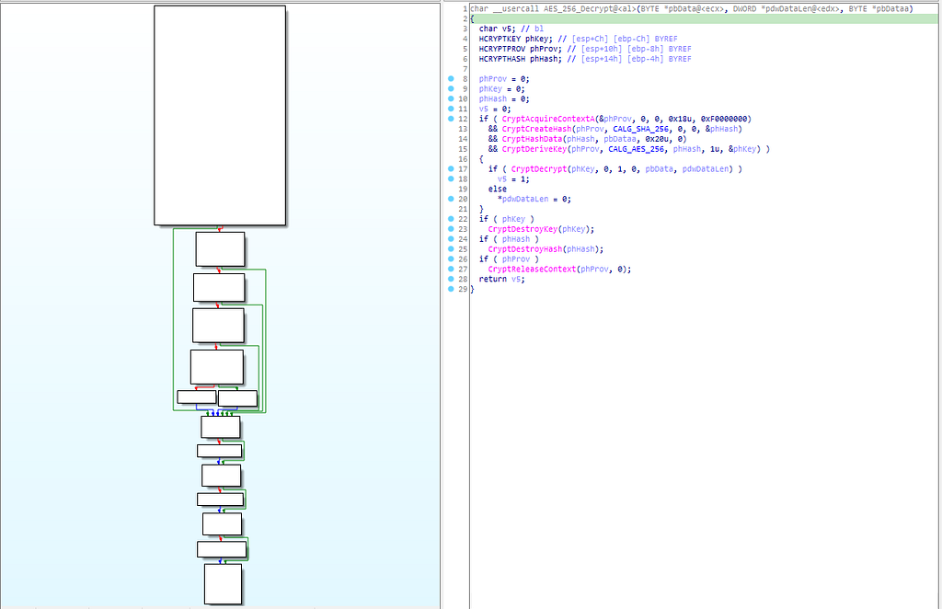Select the largest basic block in graph view
This screenshot has width=942, height=609.
tap(220, 115)
